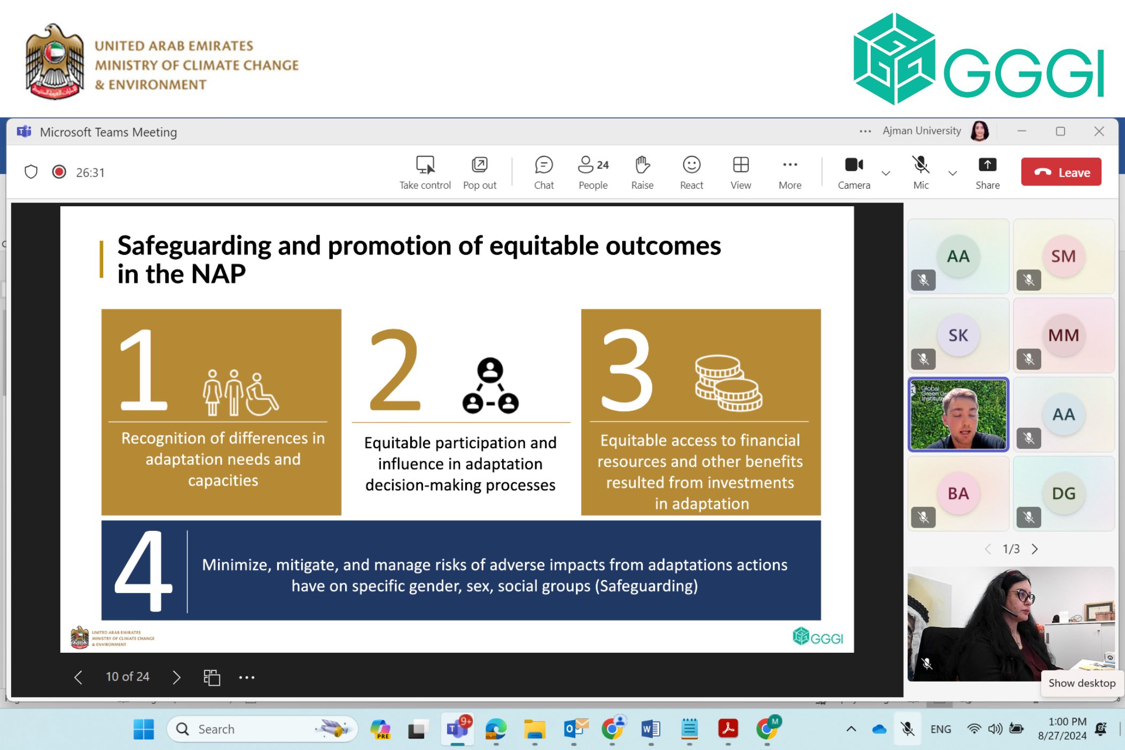
Task: Leave the meeting
Action: click(x=1060, y=172)
